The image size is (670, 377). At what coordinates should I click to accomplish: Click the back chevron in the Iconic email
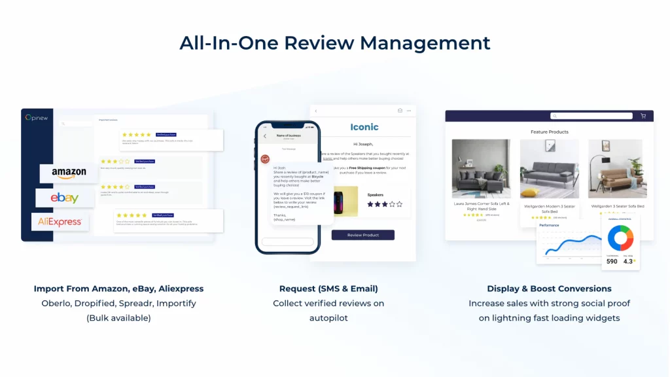click(316, 111)
